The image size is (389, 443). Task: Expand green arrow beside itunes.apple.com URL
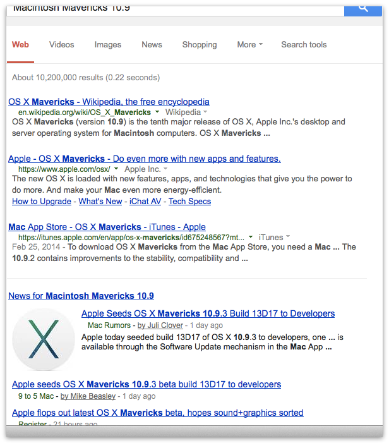251,237
